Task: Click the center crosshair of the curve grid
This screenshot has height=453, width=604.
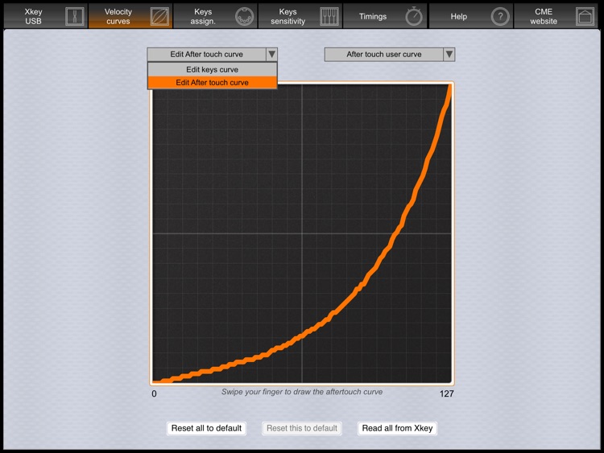Action: click(x=302, y=233)
